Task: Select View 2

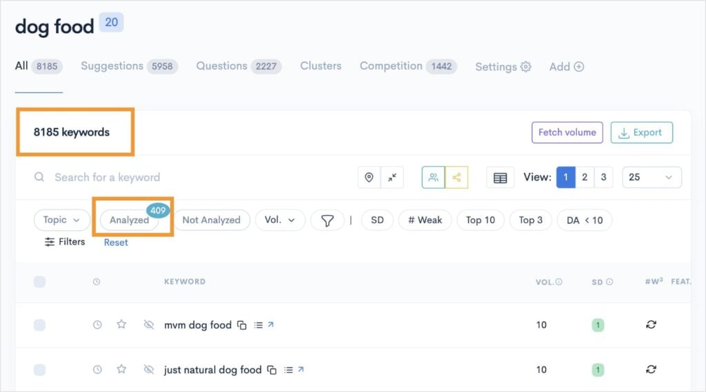Action: pyautogui.click(x=585, y=177)
